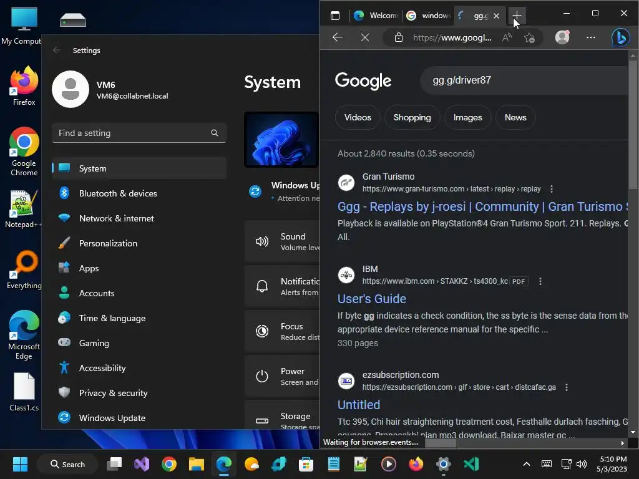Open File Explorer from taskbar

pos(197,464)
